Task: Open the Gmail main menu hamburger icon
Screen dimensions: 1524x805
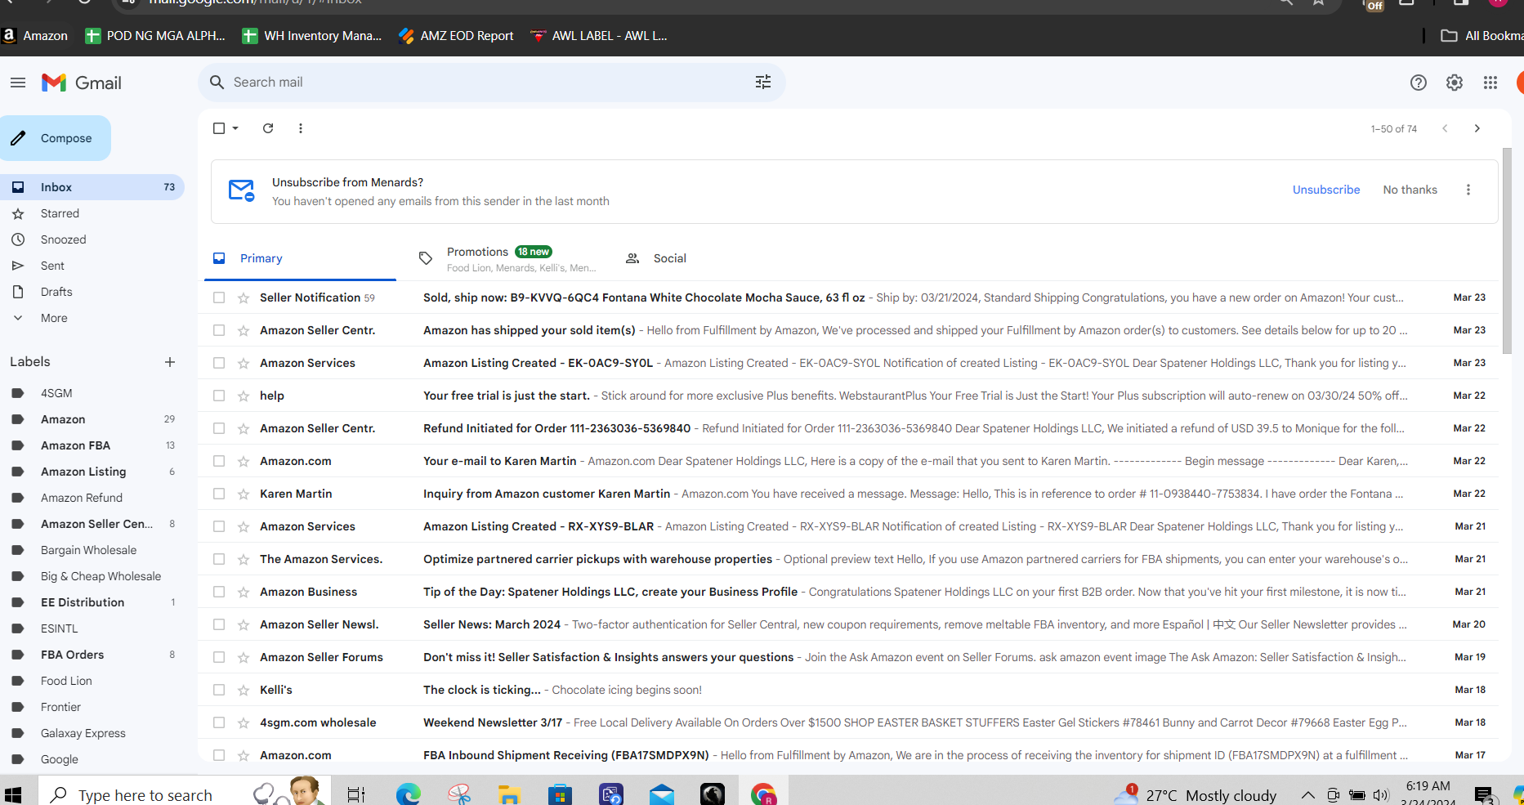Action: 18,83
